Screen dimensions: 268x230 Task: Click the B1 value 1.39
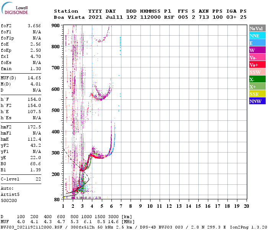point(36,170)
